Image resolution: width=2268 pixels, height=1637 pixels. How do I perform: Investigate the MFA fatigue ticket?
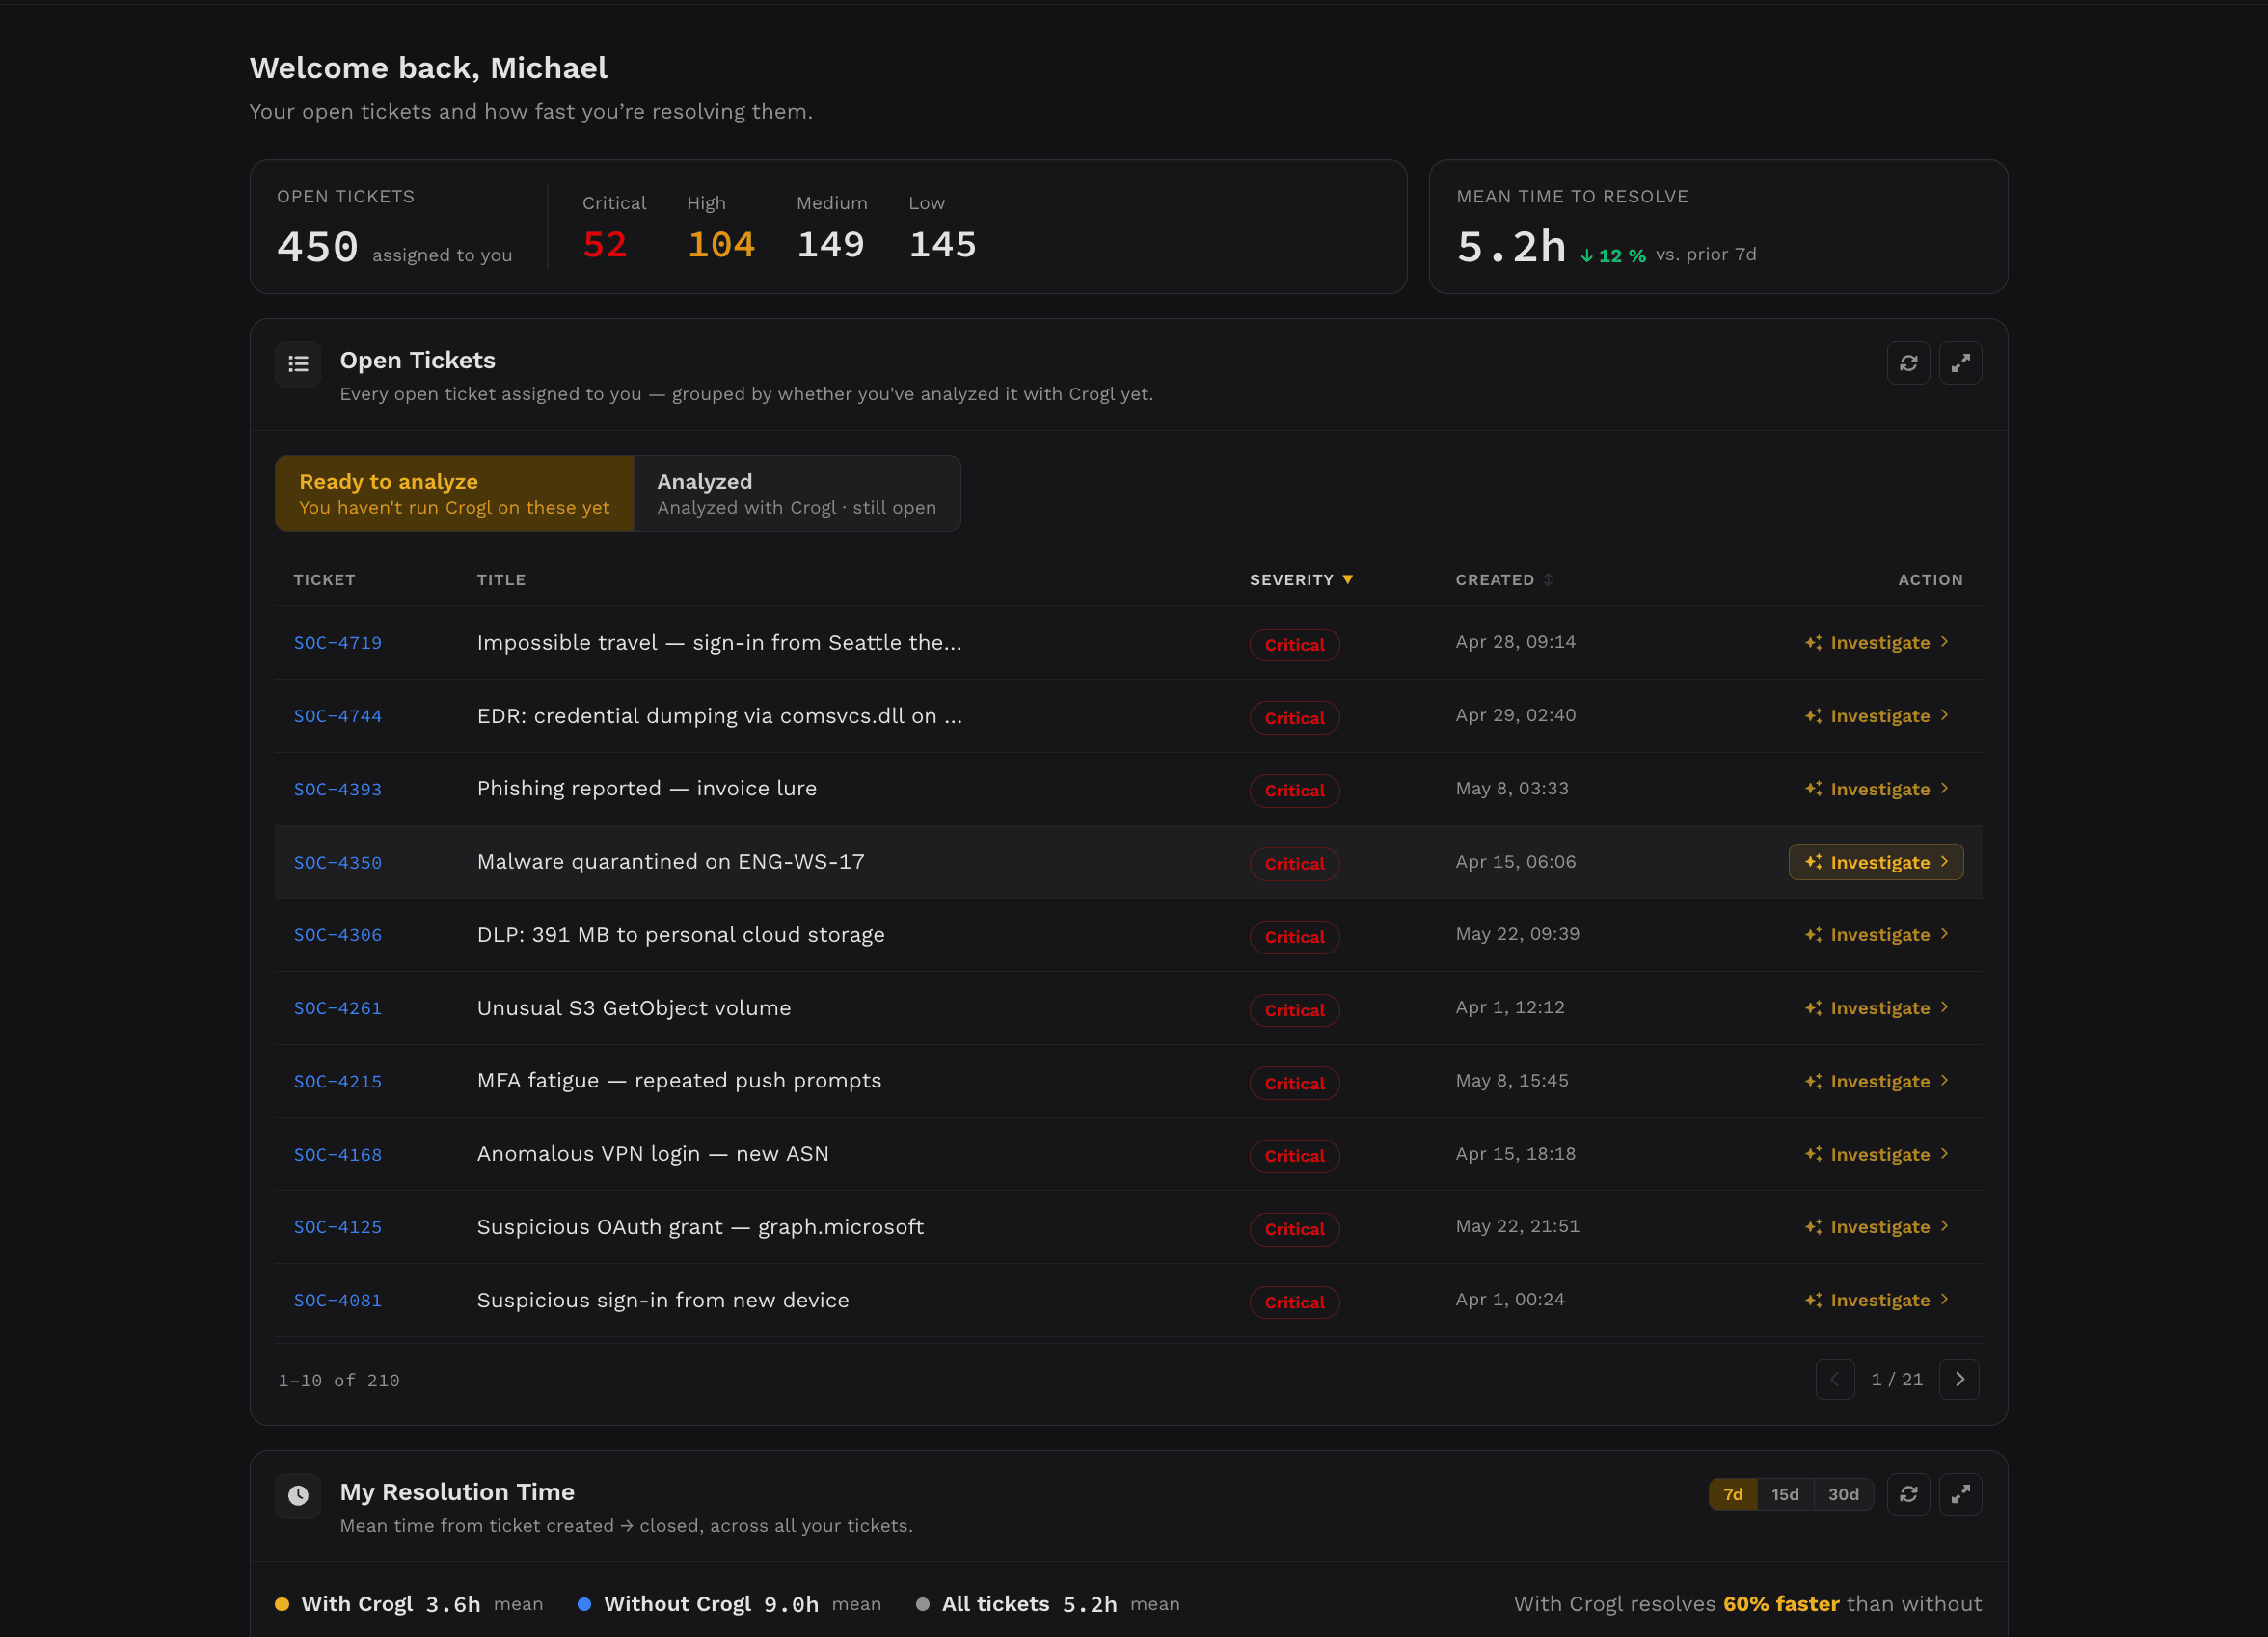(1876, 1081)
